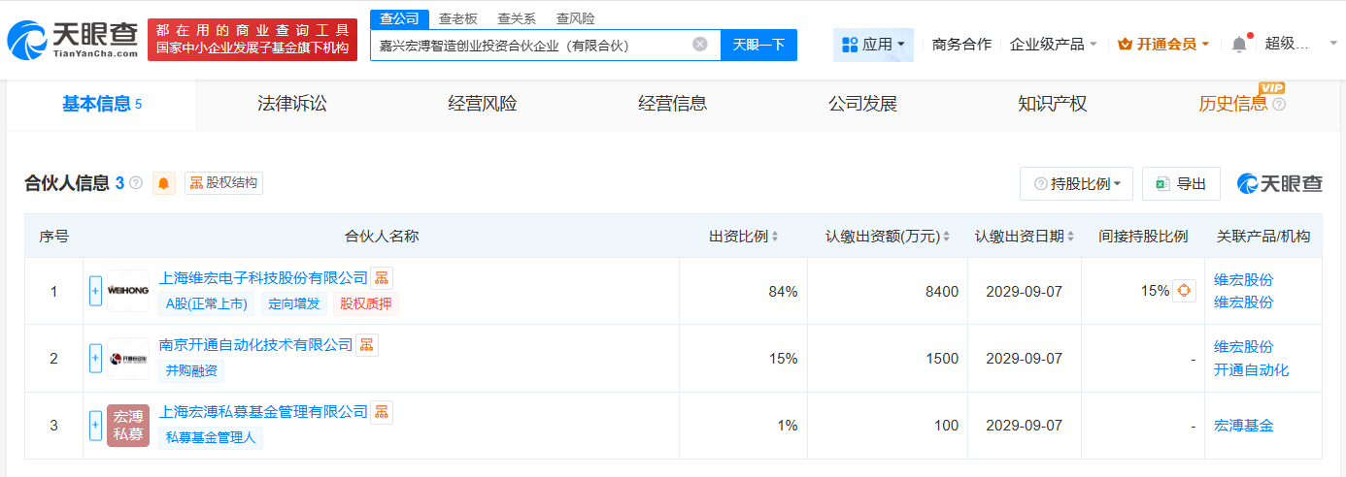
Task: Click the 南京开通自动化 company logo
Action: point(127,359)
